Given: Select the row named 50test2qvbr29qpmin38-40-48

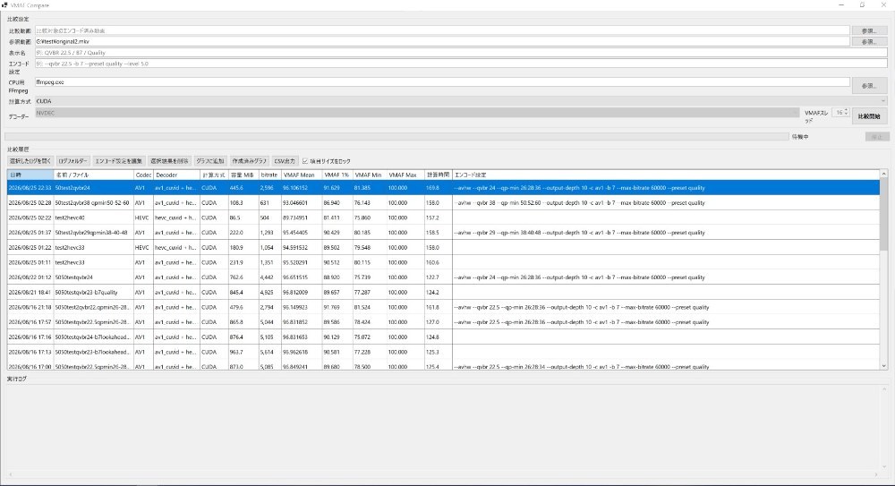Looking at the screenshot, I should pos(443,233).
